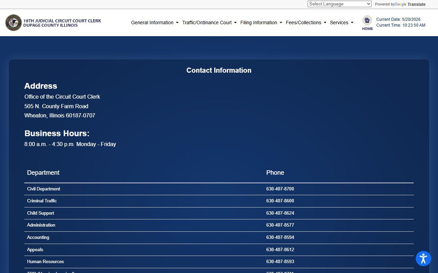Click the Appeals phone number 630-407-8612
The height and width of the screenshot is (273, 438).
tap(280, 249)
